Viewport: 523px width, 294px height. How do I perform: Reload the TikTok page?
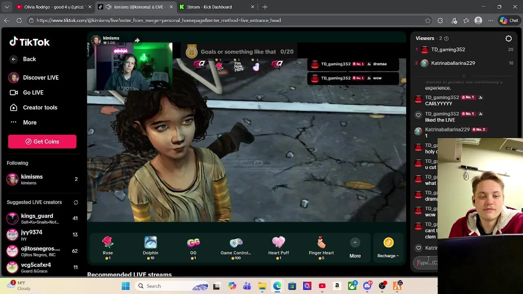click(x=19, y=20)
